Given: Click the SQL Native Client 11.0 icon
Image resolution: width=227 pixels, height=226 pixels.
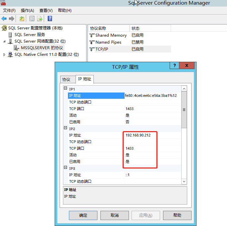Looking at the screenshot, I should click(10, 55).
